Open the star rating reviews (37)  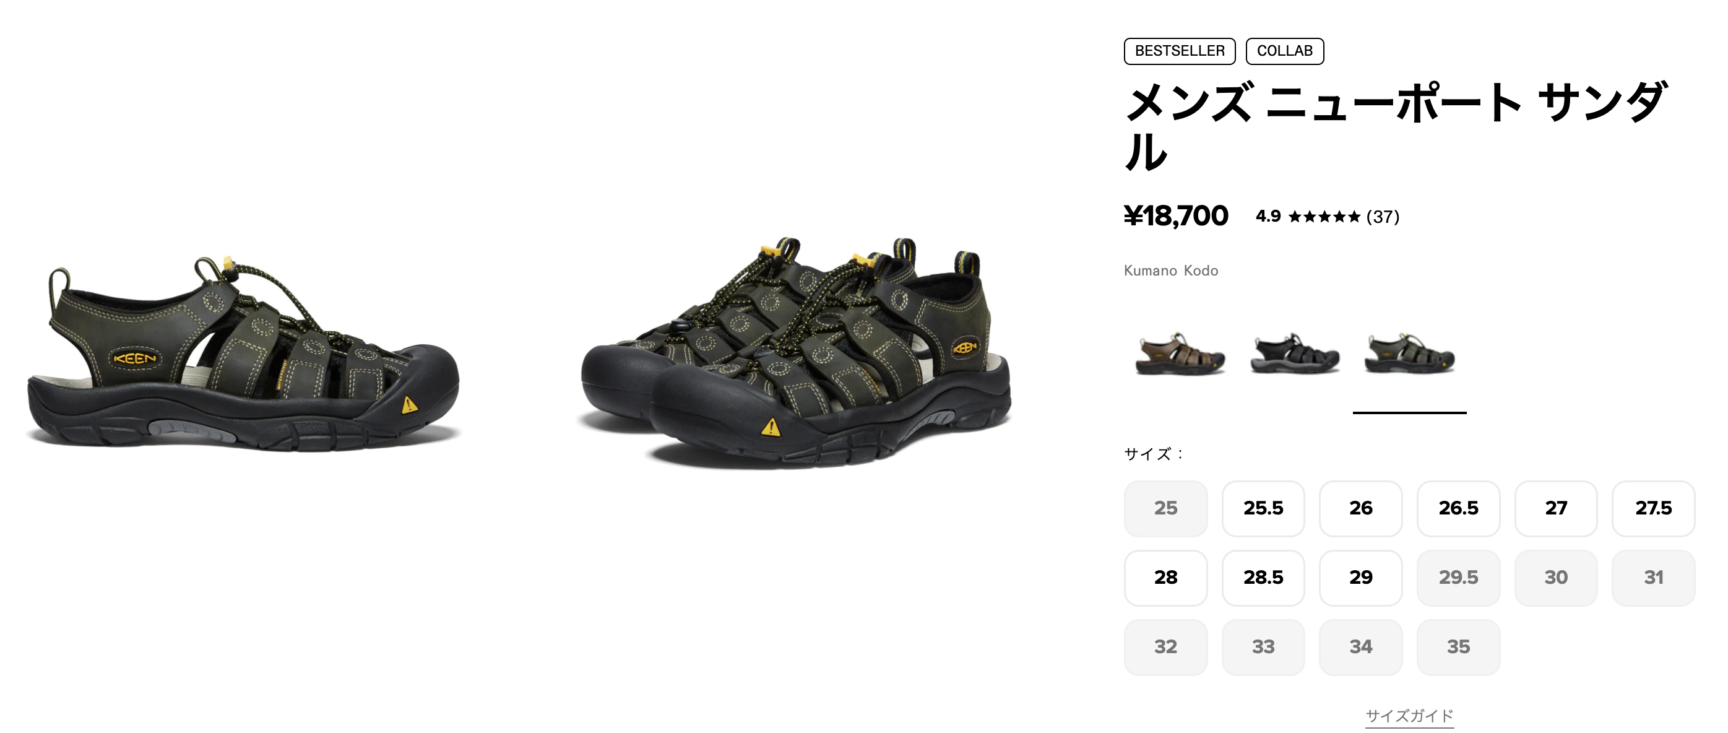pos(1328,217)
